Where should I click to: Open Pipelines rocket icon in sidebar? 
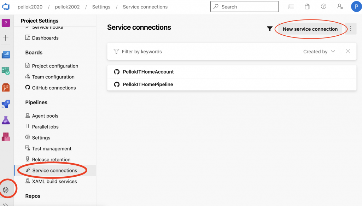(6, 104)
